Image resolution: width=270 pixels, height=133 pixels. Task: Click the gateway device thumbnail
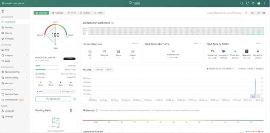tap(70, 59)
